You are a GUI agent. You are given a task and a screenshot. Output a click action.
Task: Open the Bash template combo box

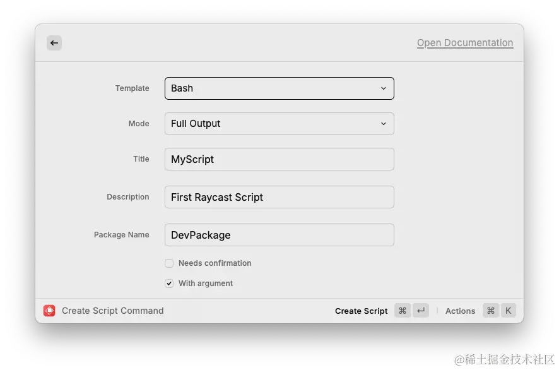pos(279,88)
